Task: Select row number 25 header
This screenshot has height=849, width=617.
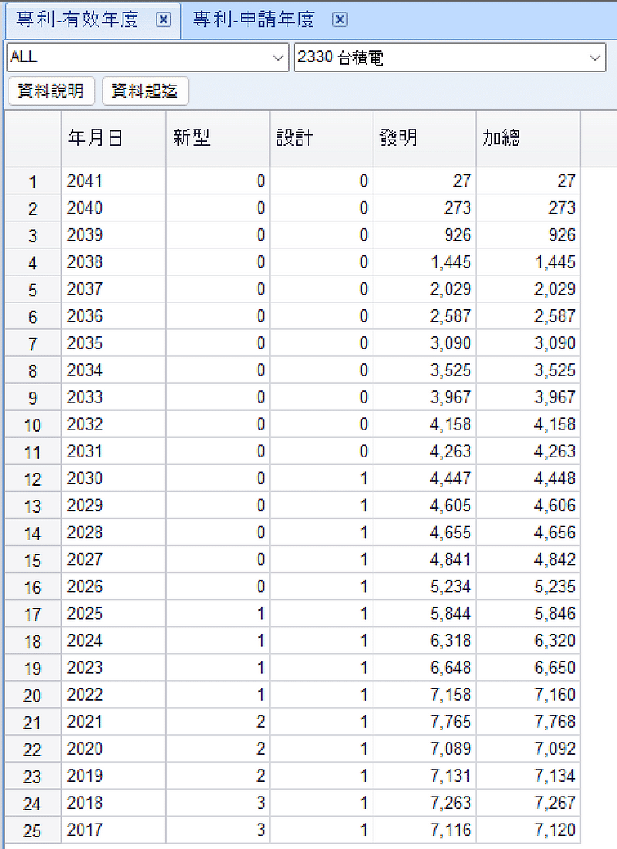Action: (x=32, y=830)
